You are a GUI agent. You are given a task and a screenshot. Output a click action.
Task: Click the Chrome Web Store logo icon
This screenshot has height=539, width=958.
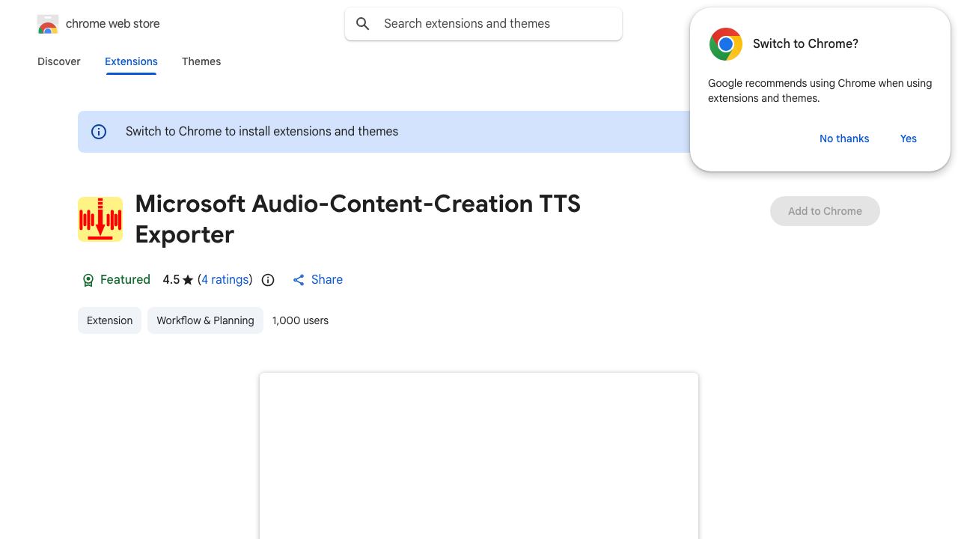tap(47, 24)
